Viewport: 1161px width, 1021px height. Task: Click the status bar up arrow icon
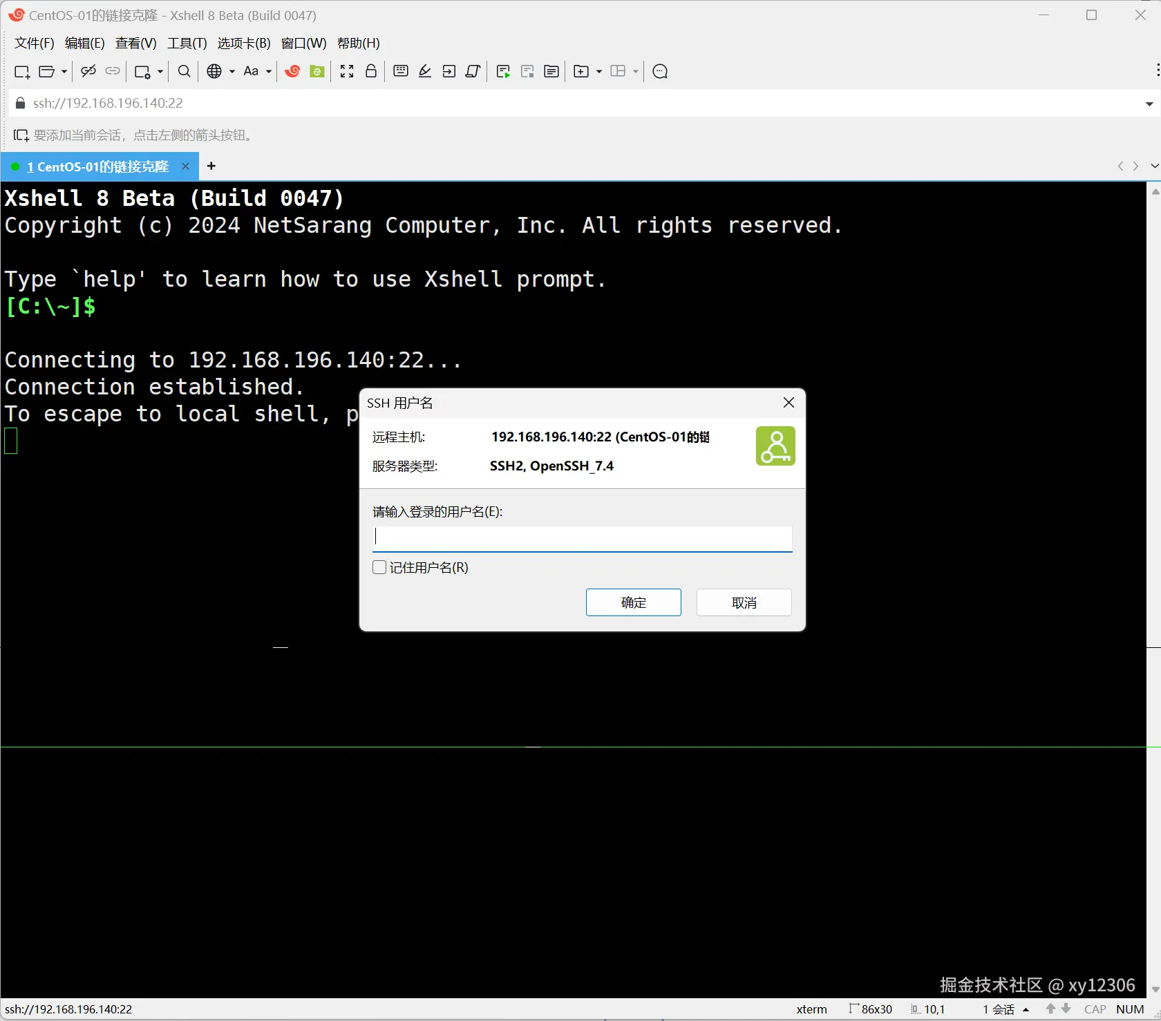pyautogui.click(x=1050, y=1009)
